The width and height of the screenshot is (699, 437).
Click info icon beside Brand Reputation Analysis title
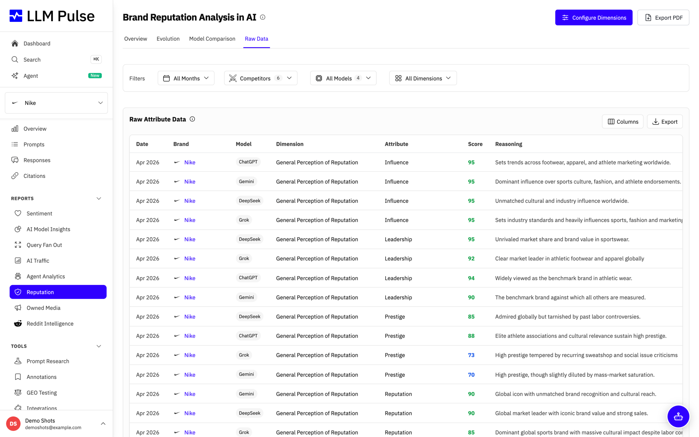click(x=263, y=17)
